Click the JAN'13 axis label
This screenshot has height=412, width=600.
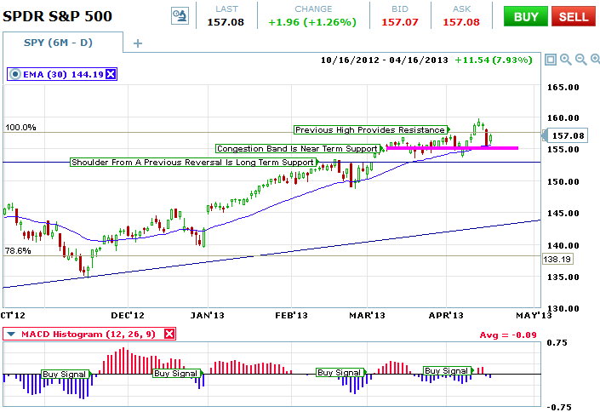click(x=208, y=316)
